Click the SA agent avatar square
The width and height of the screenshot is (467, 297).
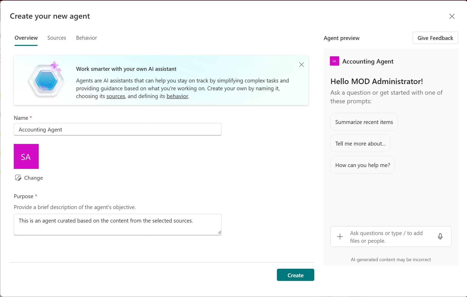click(x=26, y=156)
